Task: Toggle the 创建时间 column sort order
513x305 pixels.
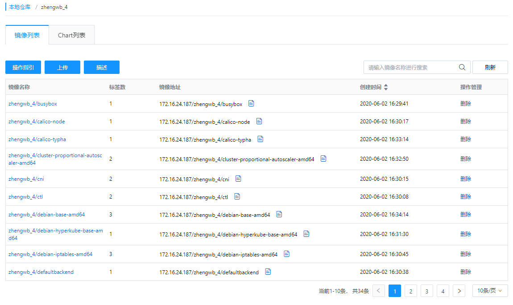Action: click(x=385, y=87)
